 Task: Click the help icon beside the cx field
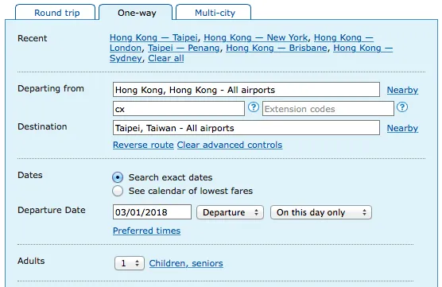253,107
